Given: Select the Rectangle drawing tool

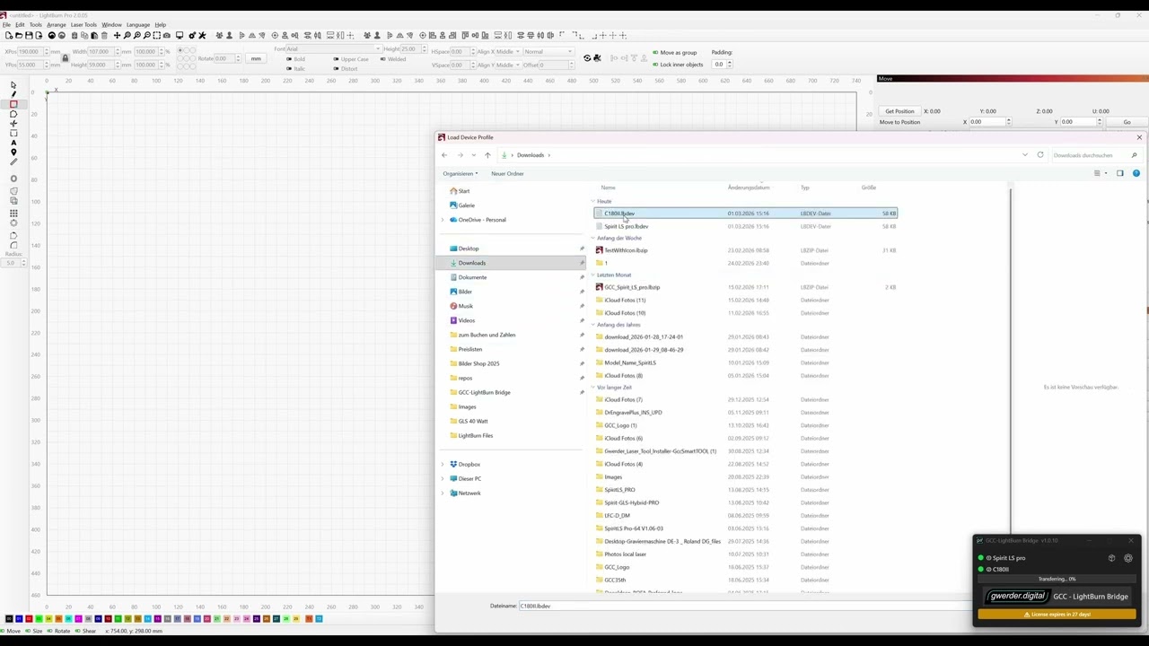Looking at the screenshot, I should [x=13, y=104].
